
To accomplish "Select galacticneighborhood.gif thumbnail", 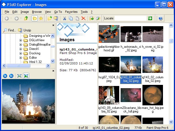I will point(109,34).
